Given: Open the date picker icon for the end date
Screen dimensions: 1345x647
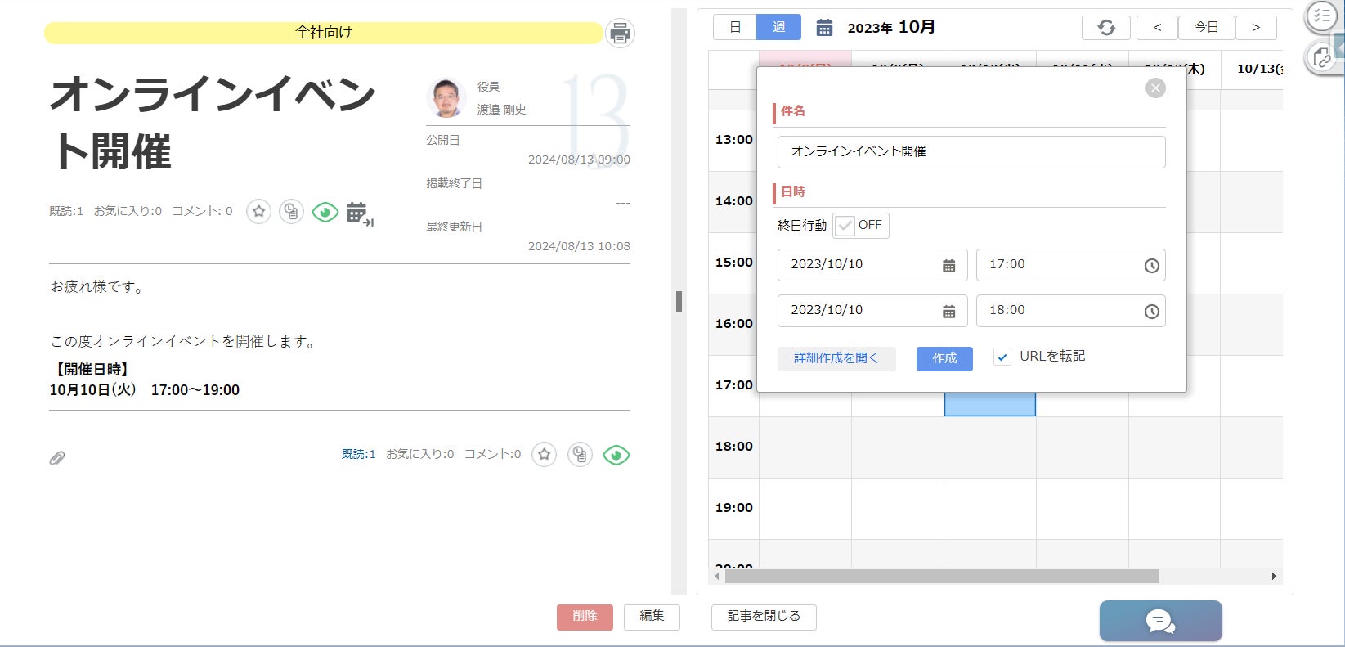Looking at the screenshot, I should pos(948,312).
